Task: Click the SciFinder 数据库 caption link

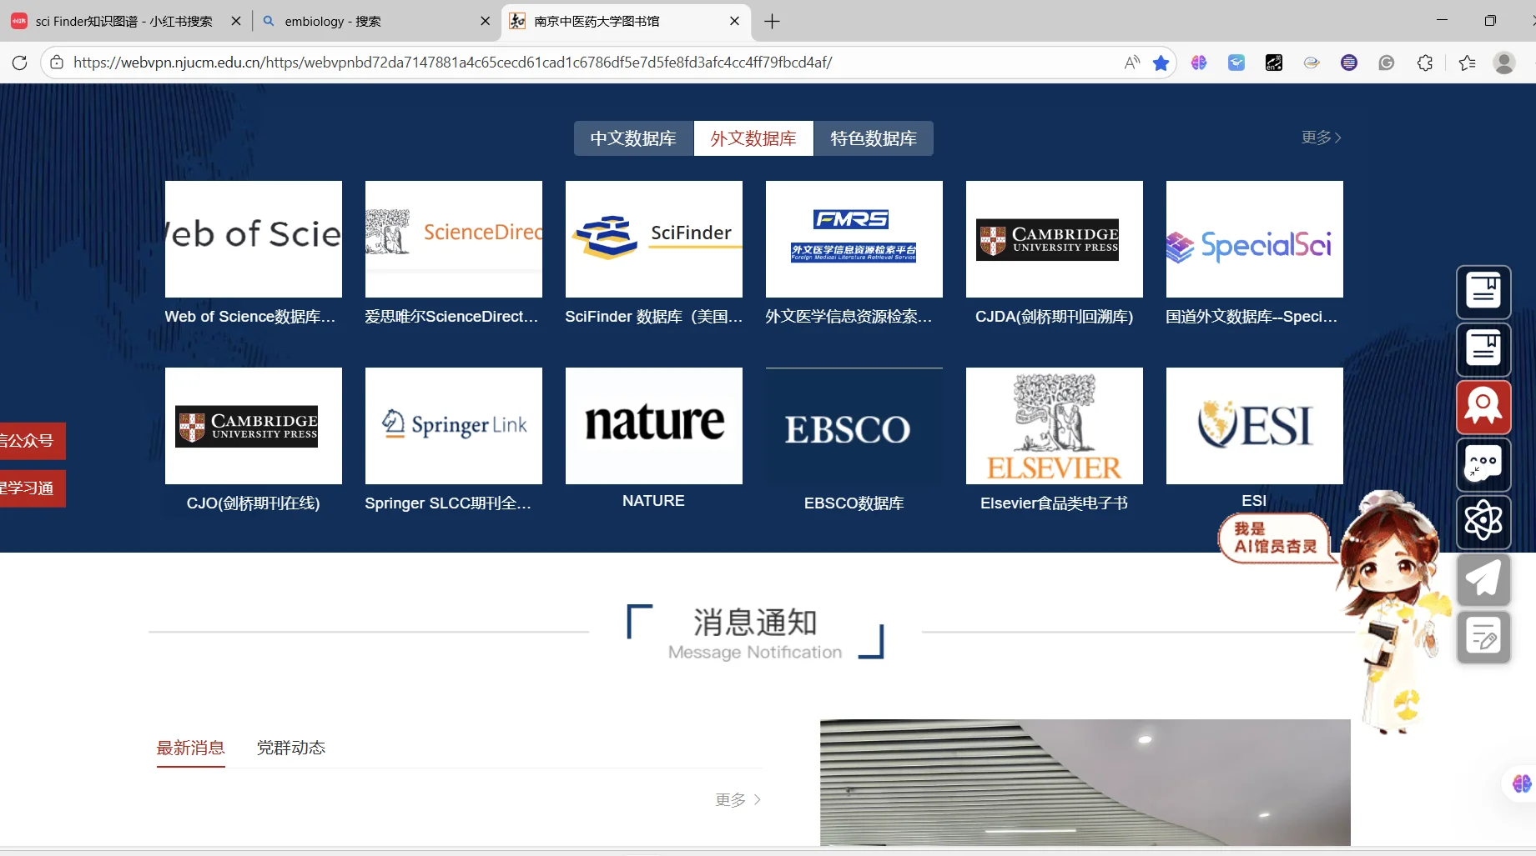Action: (653, 317)
